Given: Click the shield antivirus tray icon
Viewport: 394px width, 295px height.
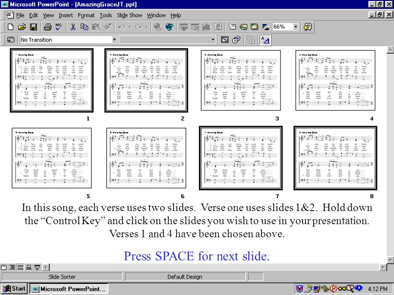Looking at the screenshot, I should 300,289.
